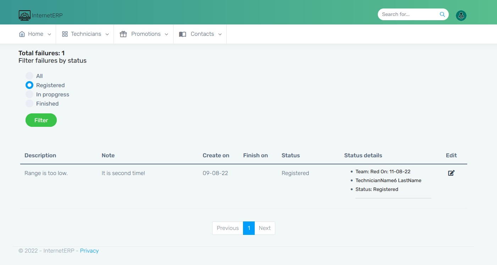This screenshot has height=265, width=497.
Task: Click the Contacts book icon
Action: click(x=182, y=34)
